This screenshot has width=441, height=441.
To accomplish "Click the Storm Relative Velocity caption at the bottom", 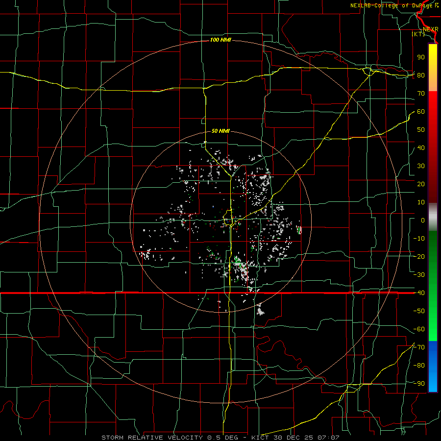I will (220, 438).
